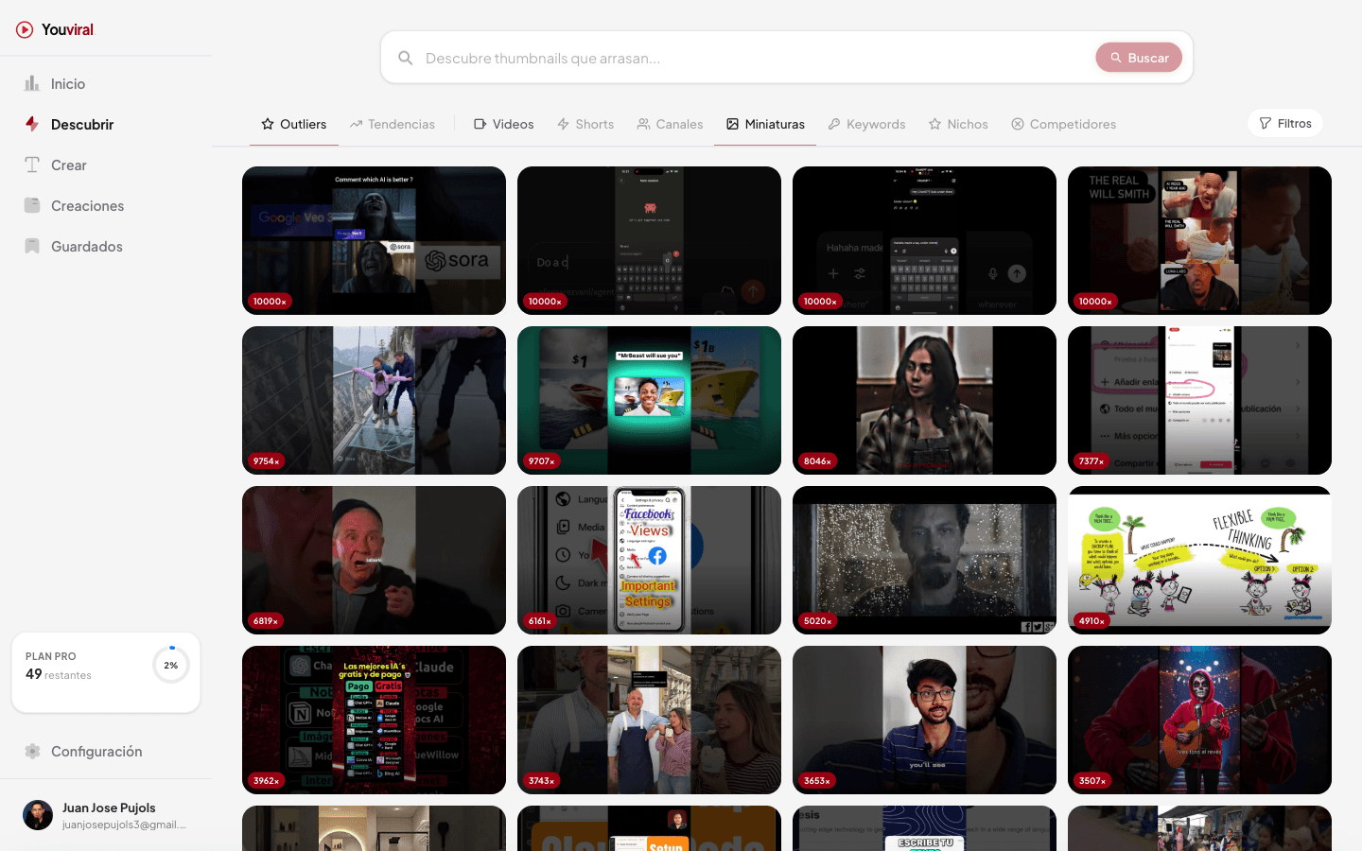Image resolution: width=1362 pixels, height=851 pixels.
Task: Click the Inicio bar chart icon
Action: (32, 83)
